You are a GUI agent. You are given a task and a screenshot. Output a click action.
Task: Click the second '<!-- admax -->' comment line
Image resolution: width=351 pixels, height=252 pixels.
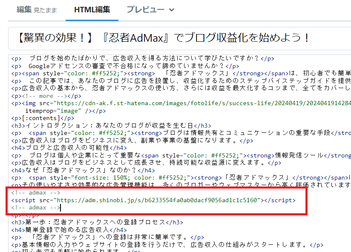[x=36, y=208]
